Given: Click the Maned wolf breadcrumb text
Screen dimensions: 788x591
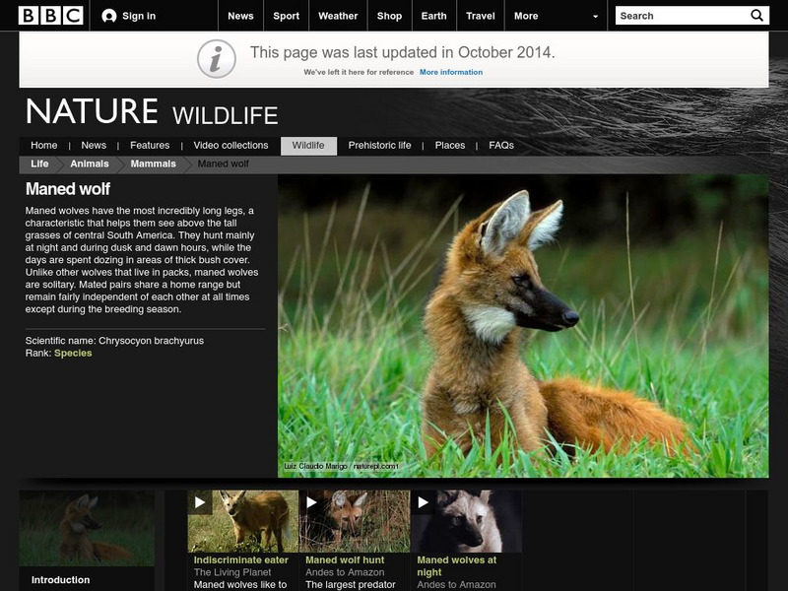Looking at the screenshot, I should 224,164.
